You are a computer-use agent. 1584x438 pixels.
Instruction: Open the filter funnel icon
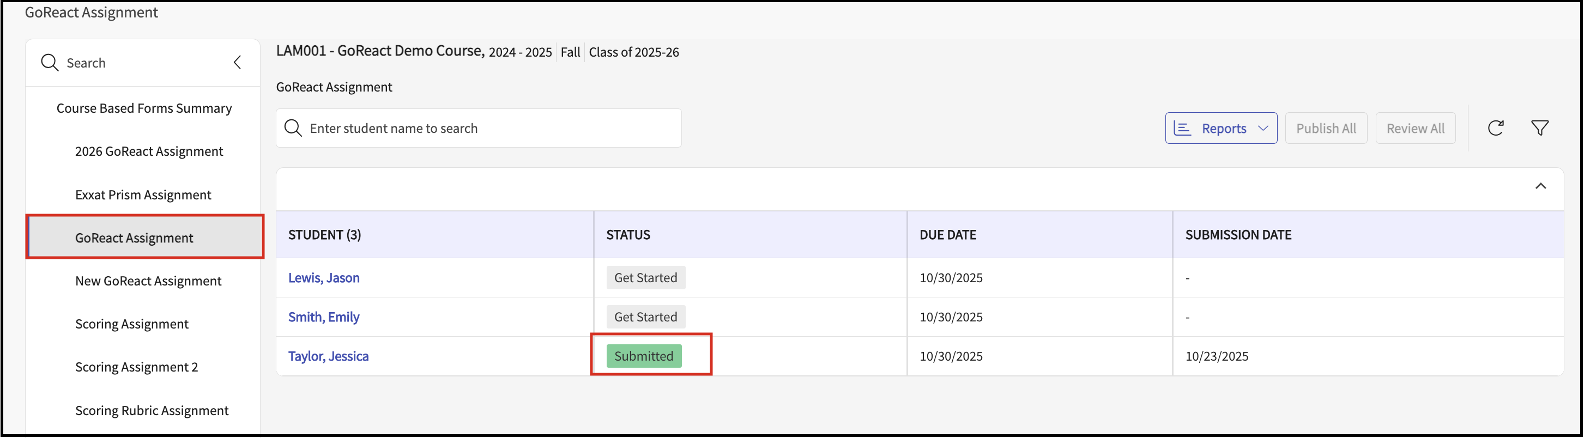1539,128
